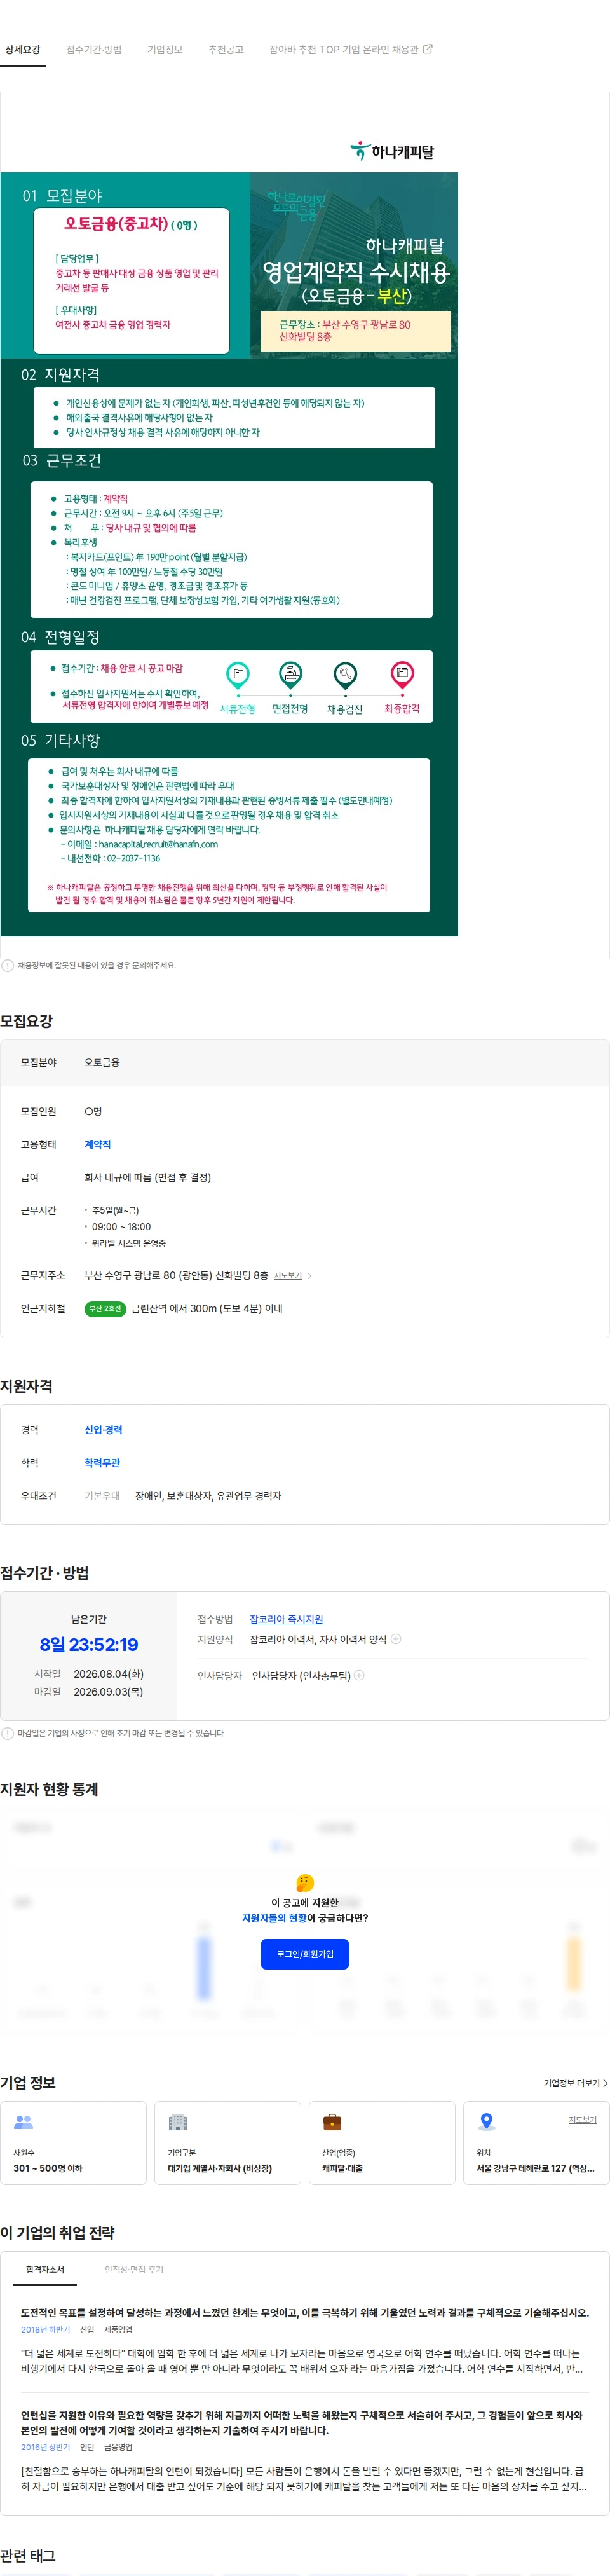Click the 사원수 people icon
Screen dimensions: 610x2576
coord(24,2122)
